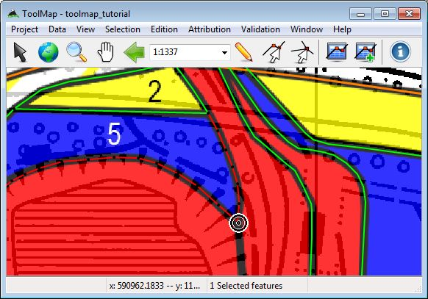428x299 pixels.
Task: Expand the scale dropdown arrow
Action: tap(224, 52)
